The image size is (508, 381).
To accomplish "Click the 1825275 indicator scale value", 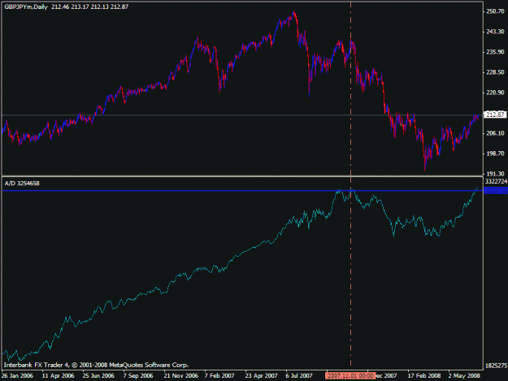I will click(x=496, y=366).
